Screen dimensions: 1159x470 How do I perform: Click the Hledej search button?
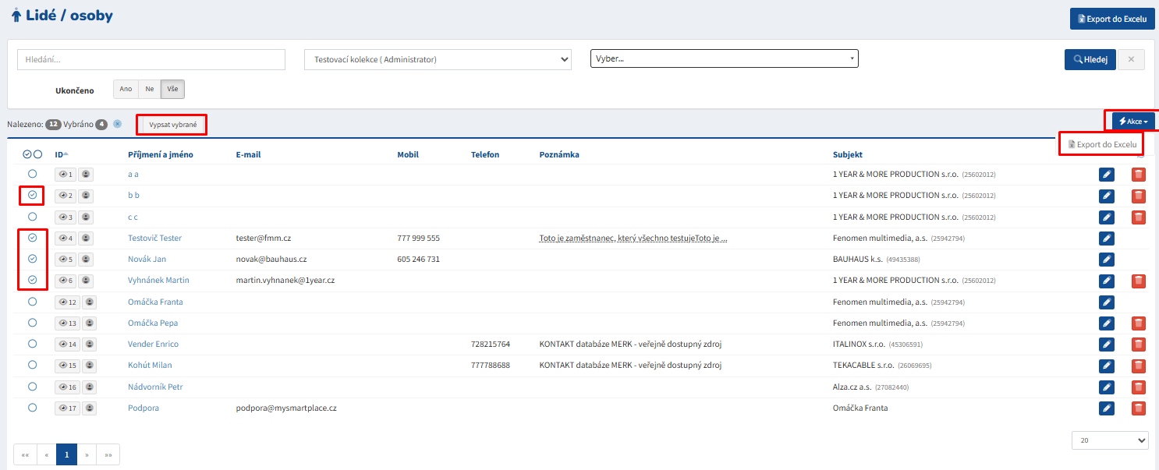point(1090,59)
